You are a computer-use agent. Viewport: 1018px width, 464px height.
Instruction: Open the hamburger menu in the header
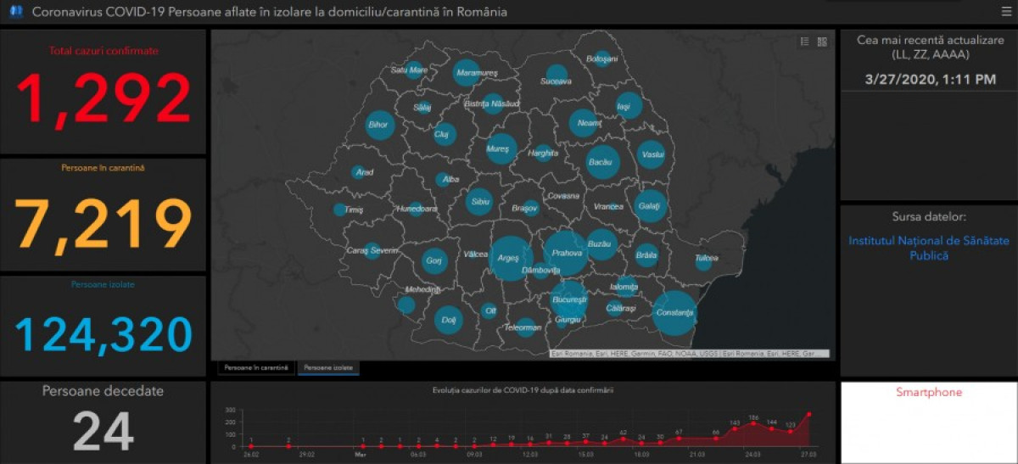point(1005,13)
